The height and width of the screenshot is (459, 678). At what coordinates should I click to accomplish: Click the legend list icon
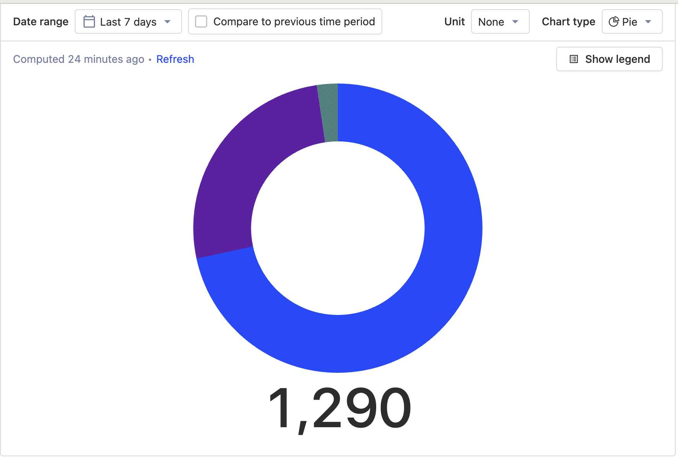coord(574,59)
